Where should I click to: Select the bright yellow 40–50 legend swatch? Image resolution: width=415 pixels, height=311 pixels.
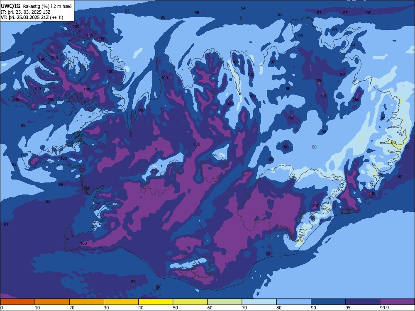[x=156, y=302]
